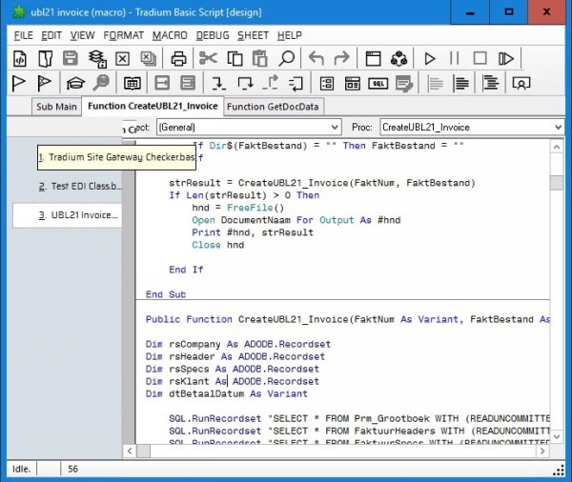Click the indent lines icon
The image size is (572, 482).
pyautogui.click(x=490, y=83)
